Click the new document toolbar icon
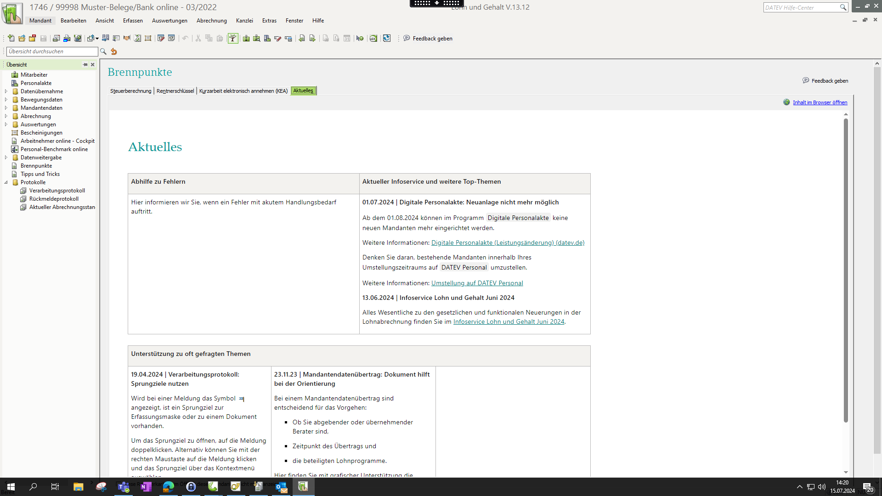882x496 pixels. tap(11, 39)
